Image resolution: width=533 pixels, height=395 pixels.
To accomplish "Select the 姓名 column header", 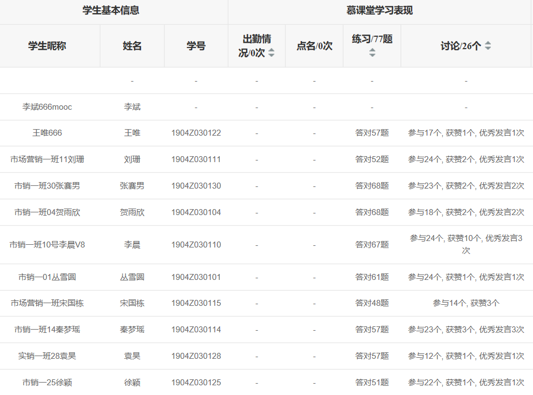I will (x=132, y=46).
